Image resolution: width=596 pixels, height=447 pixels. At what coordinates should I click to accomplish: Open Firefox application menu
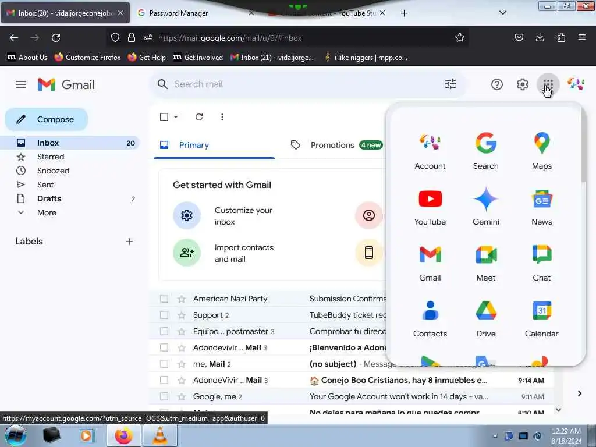coord(581,37)
